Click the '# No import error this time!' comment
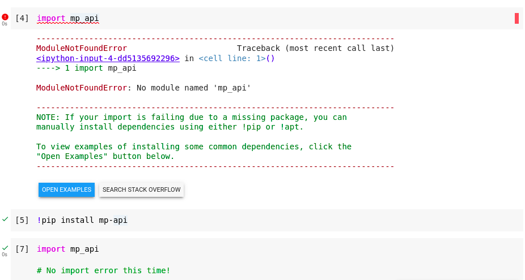 [103, 270]
